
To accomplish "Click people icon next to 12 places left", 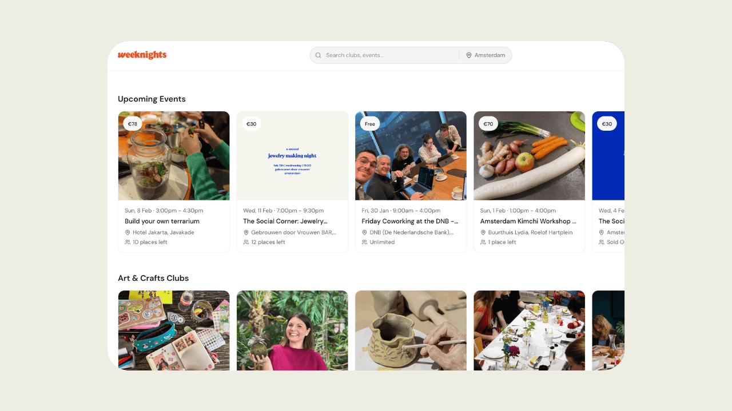I will 246,242.
